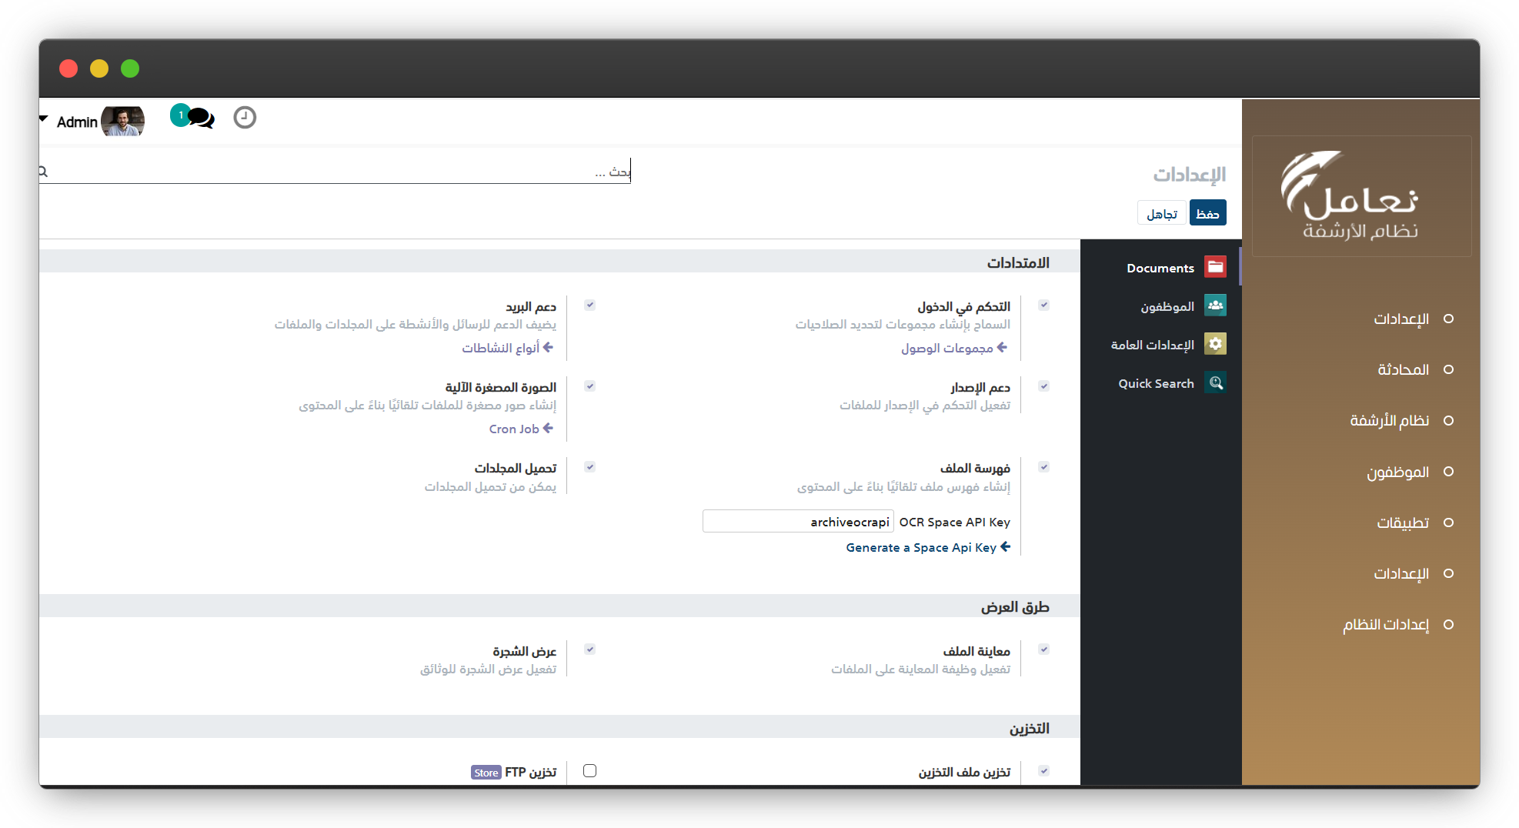Click the employees (الموظفون) group icon
Viewport: 1519px width, 828px height.
point(1215,305)
